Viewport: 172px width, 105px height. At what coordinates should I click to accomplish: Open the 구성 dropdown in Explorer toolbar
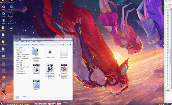17,45
